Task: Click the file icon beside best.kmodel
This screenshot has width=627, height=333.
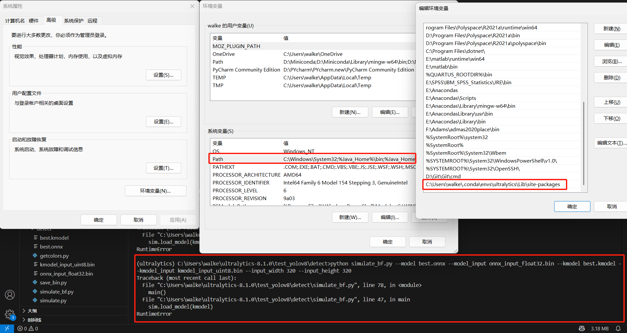Action: click(x=35, y=238)
